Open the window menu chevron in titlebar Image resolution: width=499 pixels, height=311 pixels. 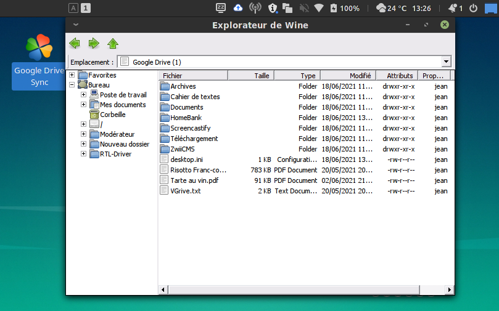tap(75, 25)
